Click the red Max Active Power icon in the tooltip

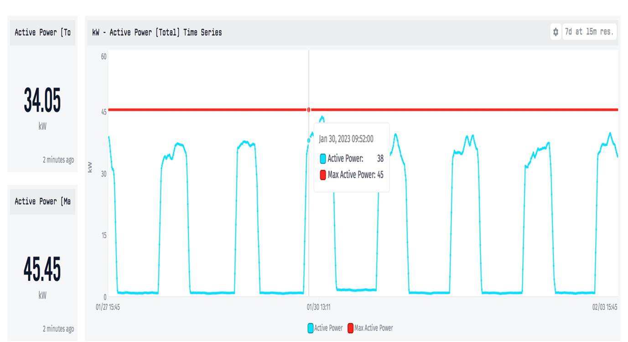323,175
